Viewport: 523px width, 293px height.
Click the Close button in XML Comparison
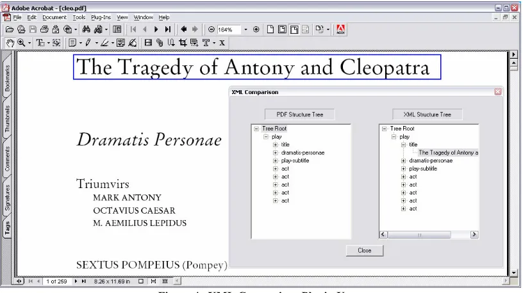[365, 250]
